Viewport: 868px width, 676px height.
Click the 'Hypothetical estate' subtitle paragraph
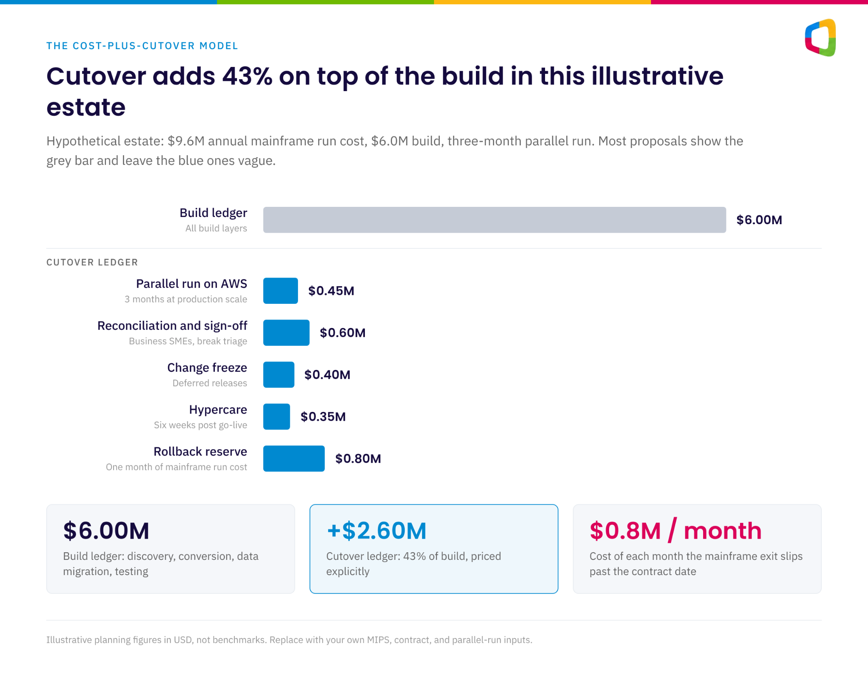pos(395,151)
